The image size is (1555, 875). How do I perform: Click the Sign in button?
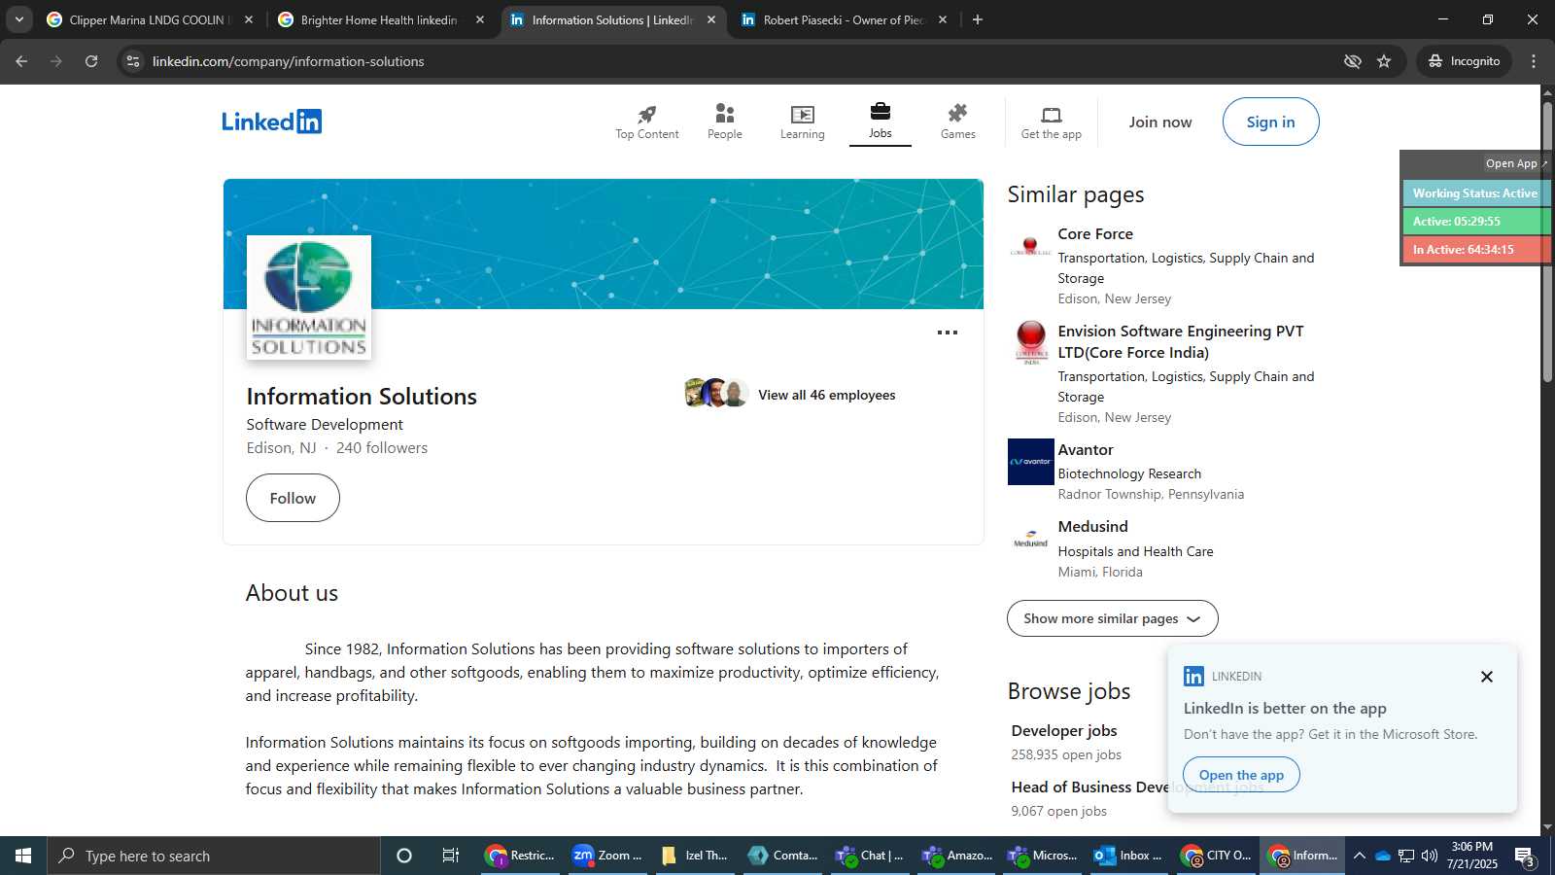(x=1270, y=122)
